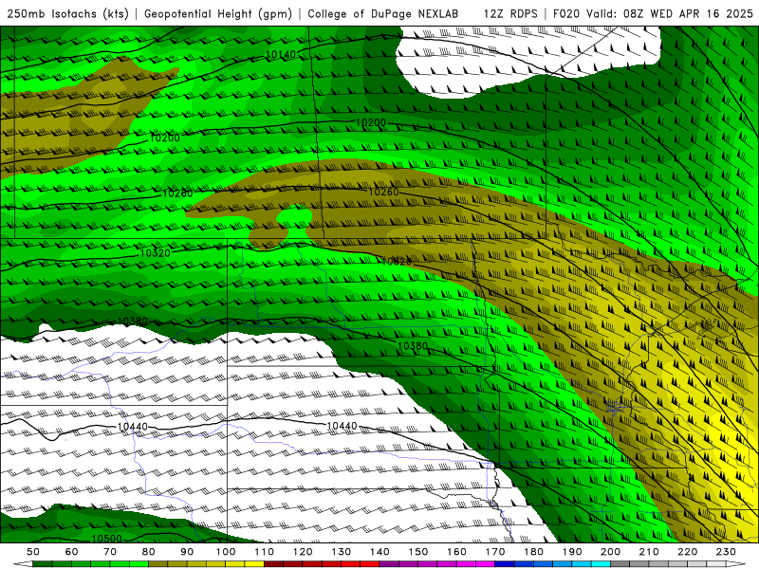Select the western 10260 contour label
The width and height of the screenshot is (759, 569).
(x=177, y=193)
